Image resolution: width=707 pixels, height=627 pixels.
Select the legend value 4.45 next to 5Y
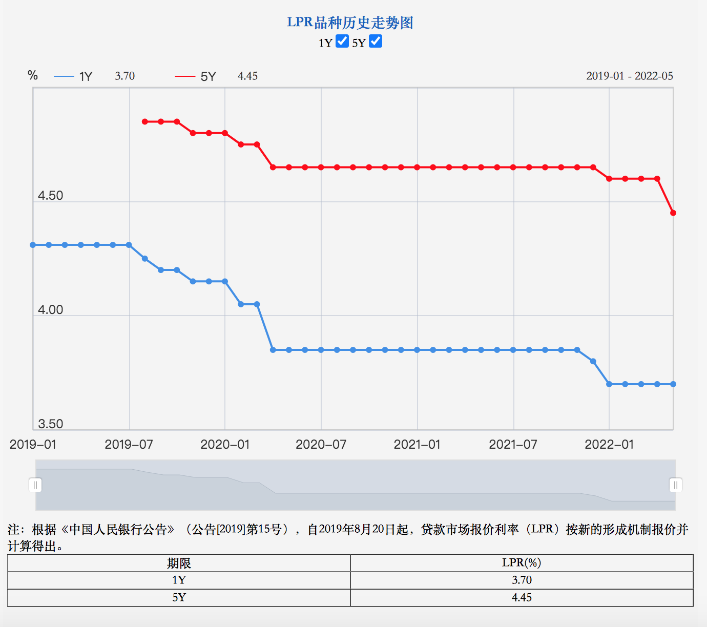click(x=247, y=76)
